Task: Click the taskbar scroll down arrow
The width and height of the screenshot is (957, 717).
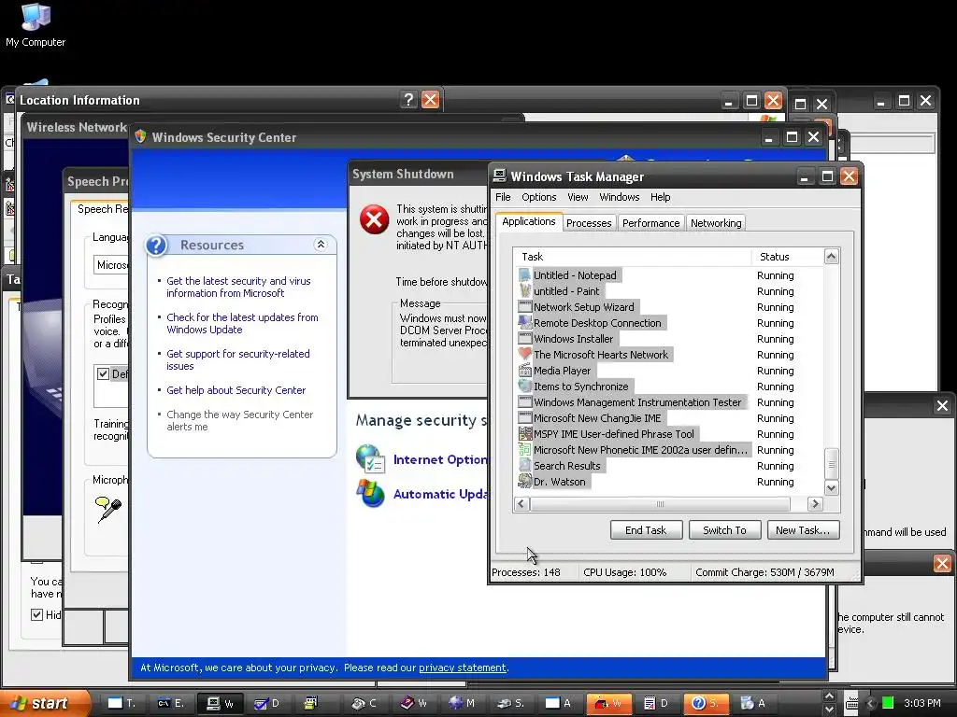Action: pos(829,710)
